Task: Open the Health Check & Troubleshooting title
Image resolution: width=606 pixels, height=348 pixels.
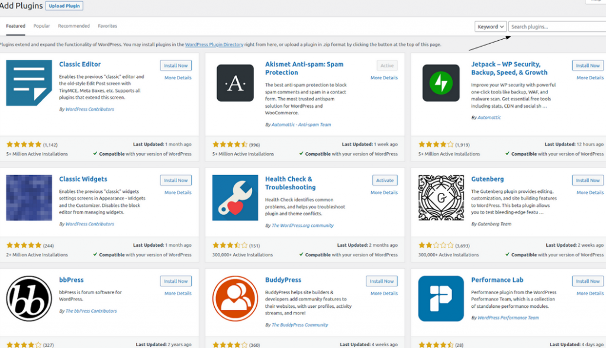Action: click(290, 183)
